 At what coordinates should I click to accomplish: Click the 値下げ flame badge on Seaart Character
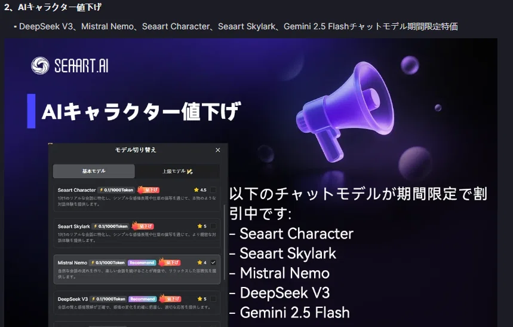pos(148,190)
